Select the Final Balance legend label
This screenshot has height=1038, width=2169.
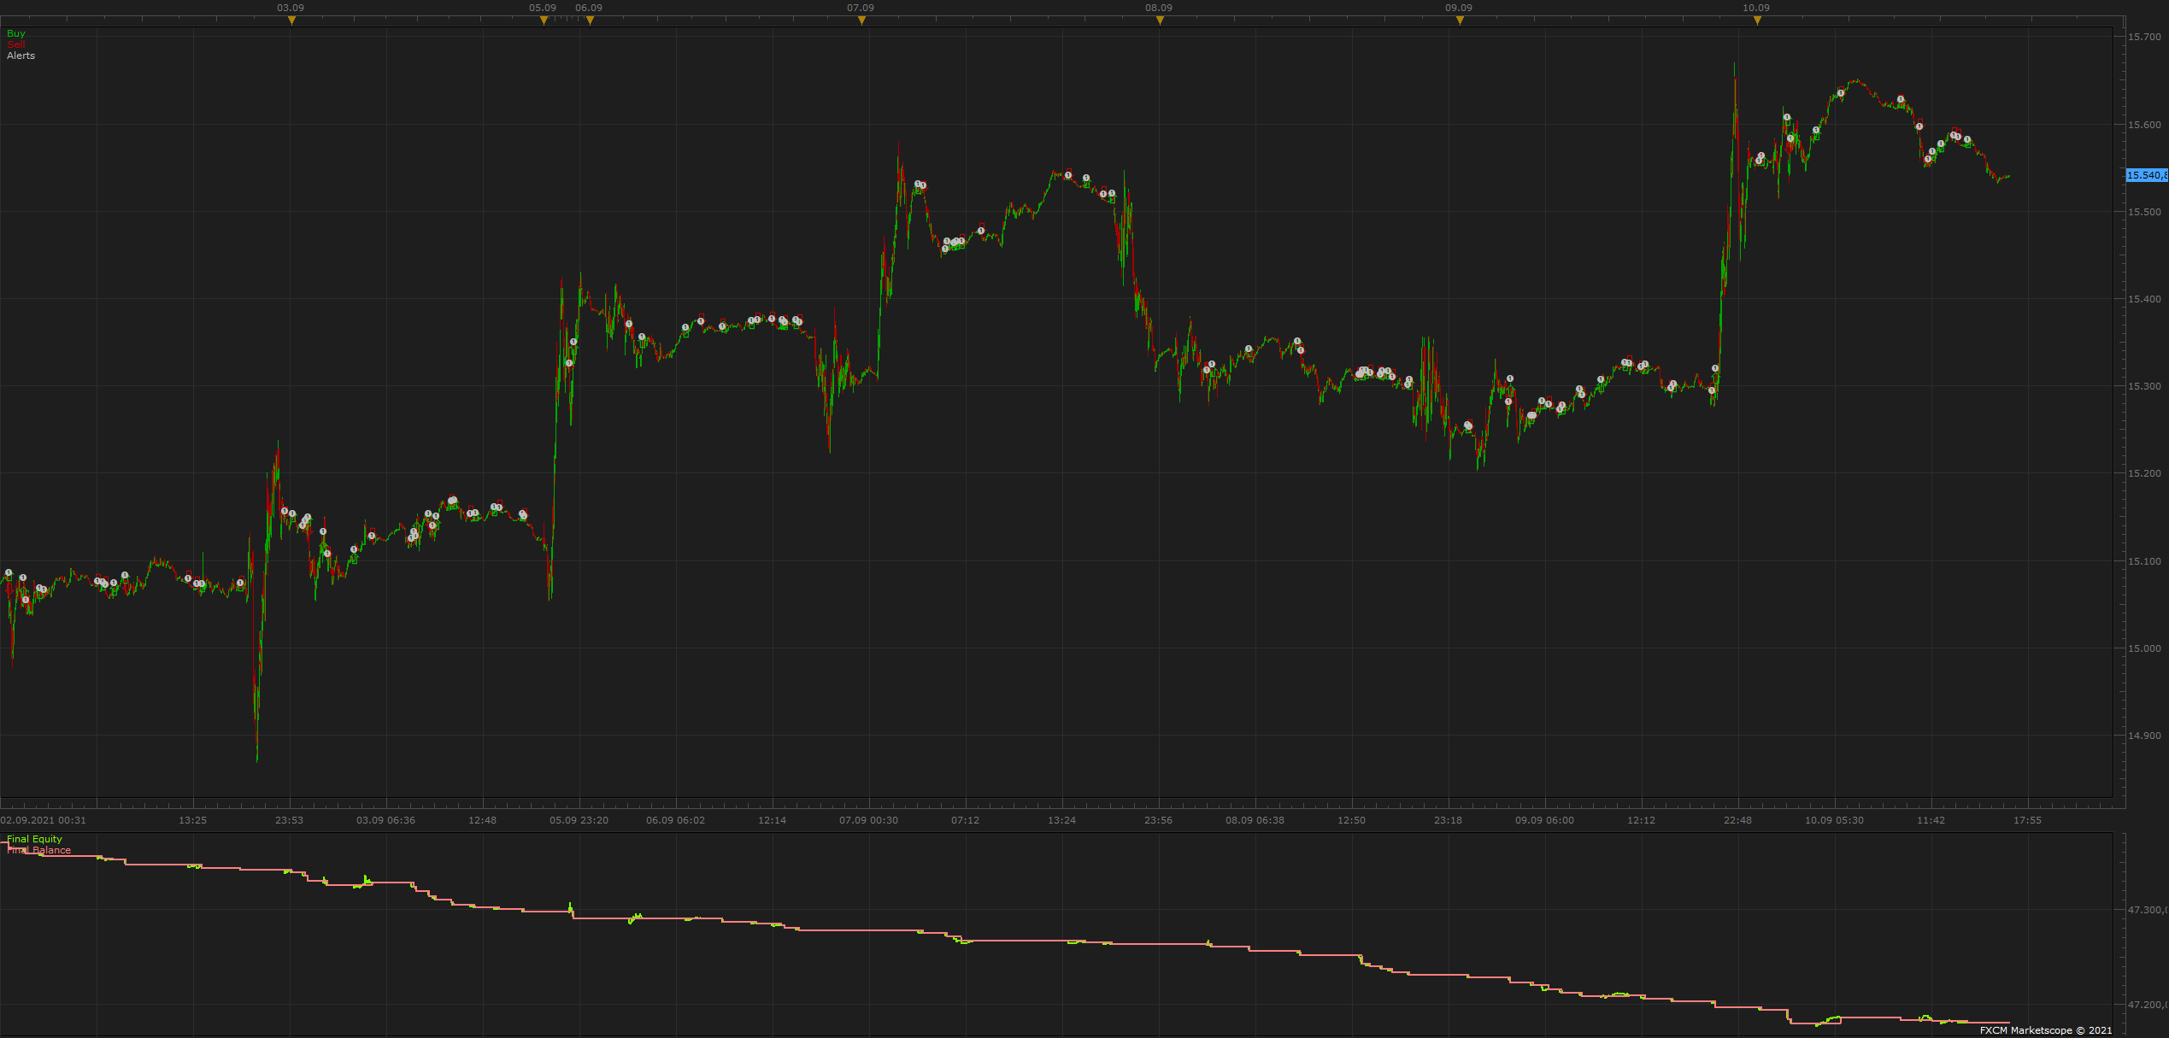click(39, 850)
